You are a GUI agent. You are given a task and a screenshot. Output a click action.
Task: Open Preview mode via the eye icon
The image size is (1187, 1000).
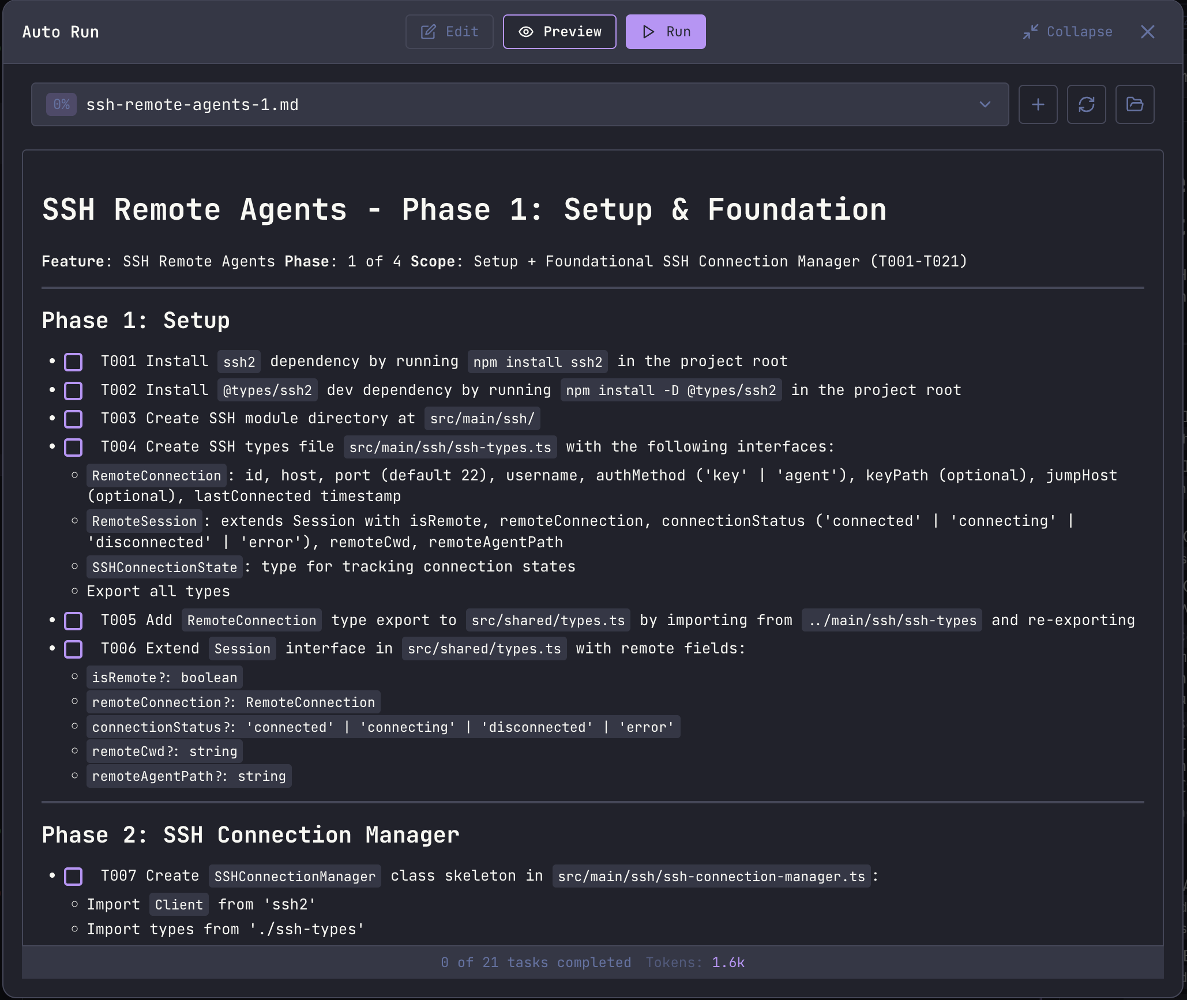tap(526, 32)
